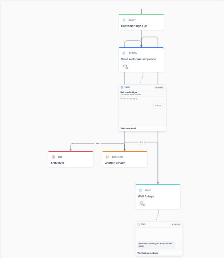Click the DECISION type label
Viewport: 224px width, 258px height.
pos(117,157)
